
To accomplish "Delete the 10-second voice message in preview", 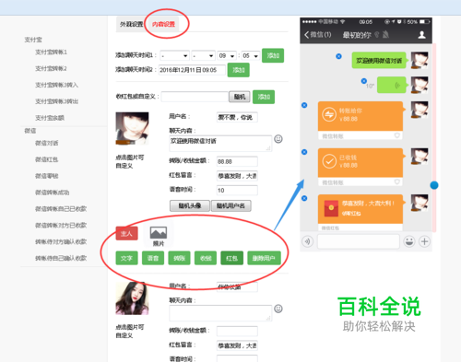I will (x=364, y=81).
